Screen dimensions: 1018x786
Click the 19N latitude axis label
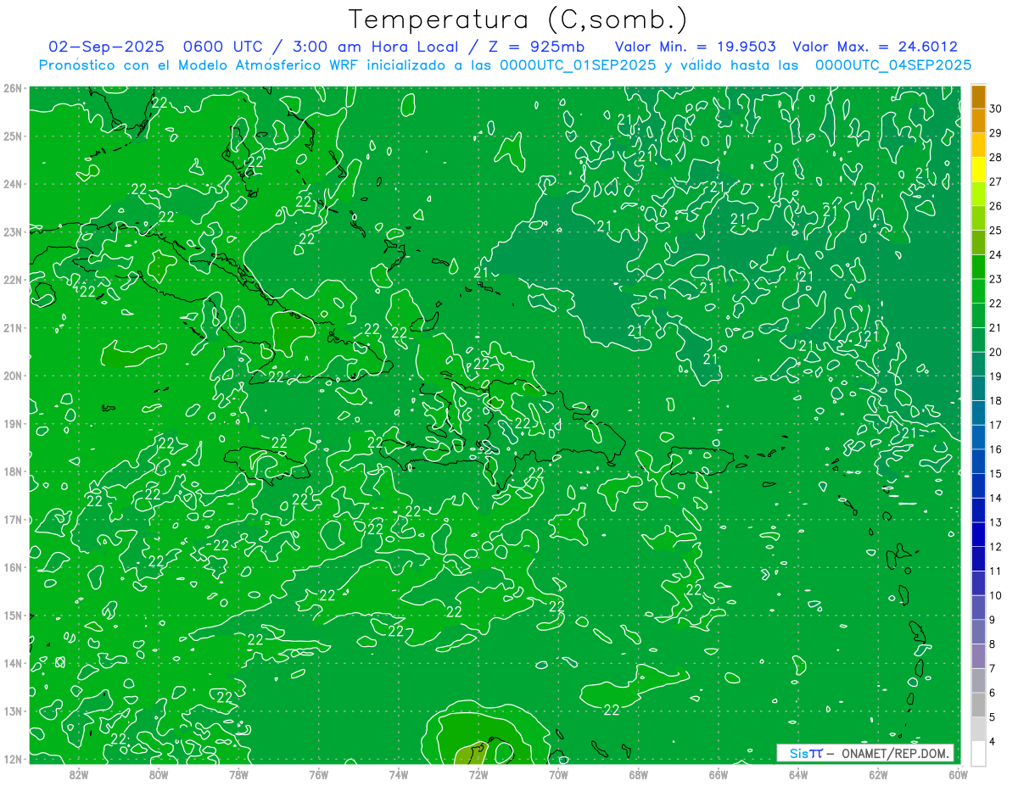[13, 424]
